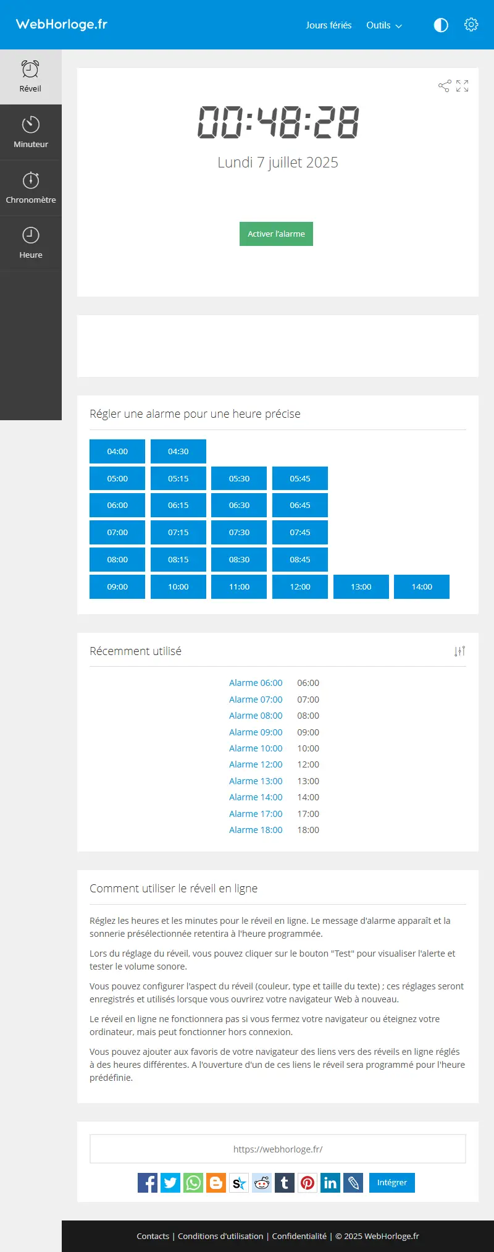This screenshot has width=494, height=1252.
Task: Expand the Outils dropdown menu
Action: click(384, 25)
